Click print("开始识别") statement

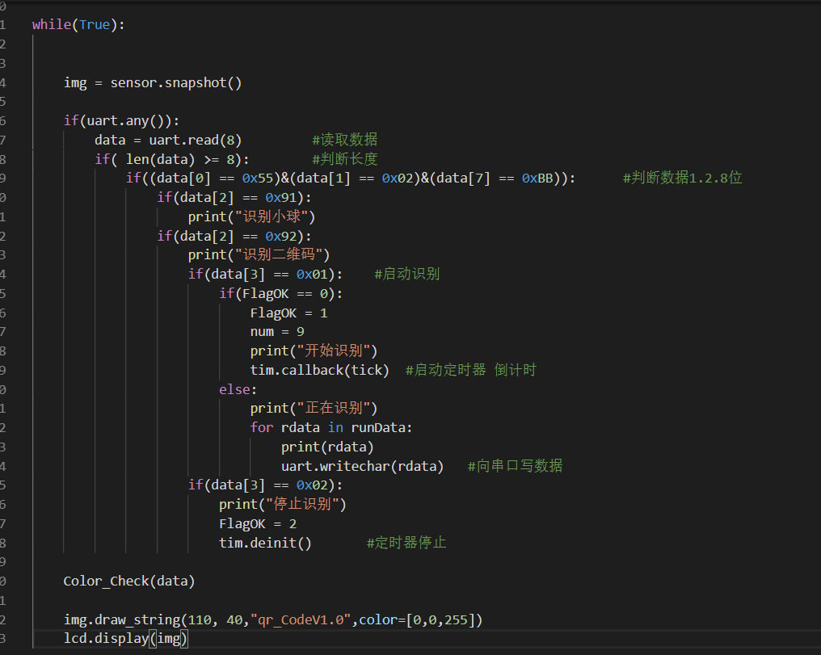coord(314,351)
